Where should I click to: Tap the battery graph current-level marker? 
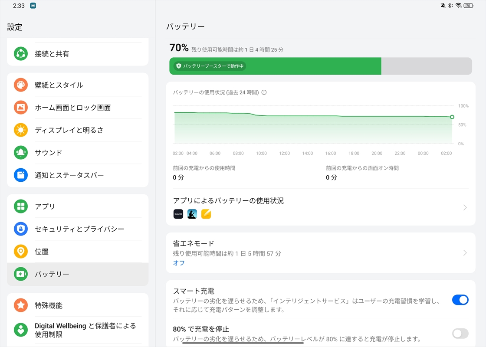pyautogui.click(x=452, y=117)
